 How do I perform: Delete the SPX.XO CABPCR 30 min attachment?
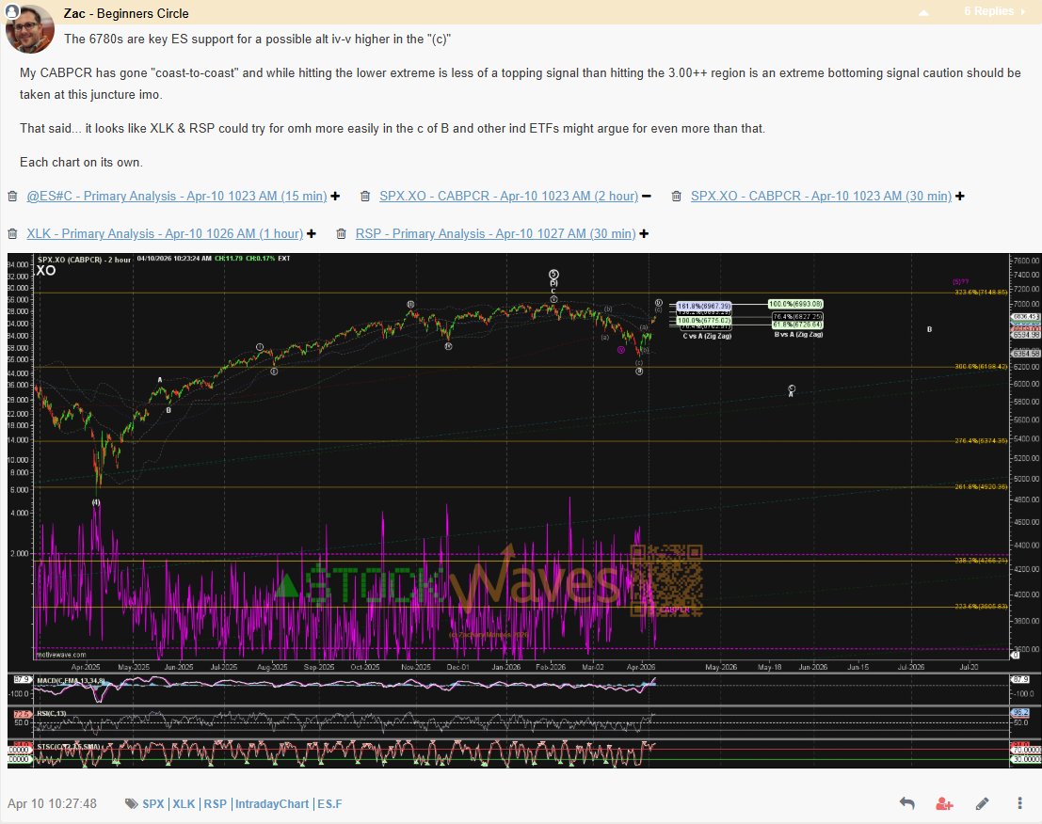(677, 196)
